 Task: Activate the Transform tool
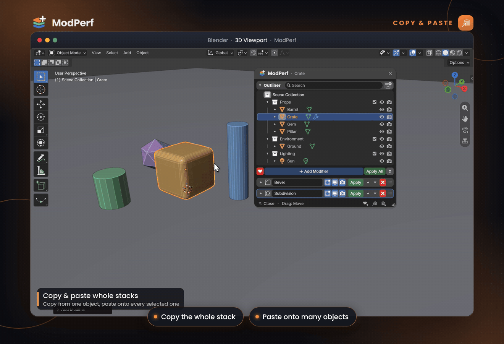coord(41,143)
